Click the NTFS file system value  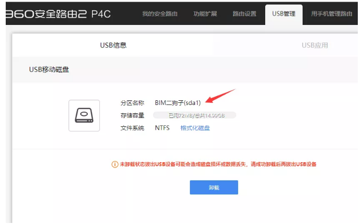162,128
